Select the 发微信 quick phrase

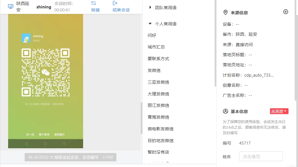coord(154,70)
